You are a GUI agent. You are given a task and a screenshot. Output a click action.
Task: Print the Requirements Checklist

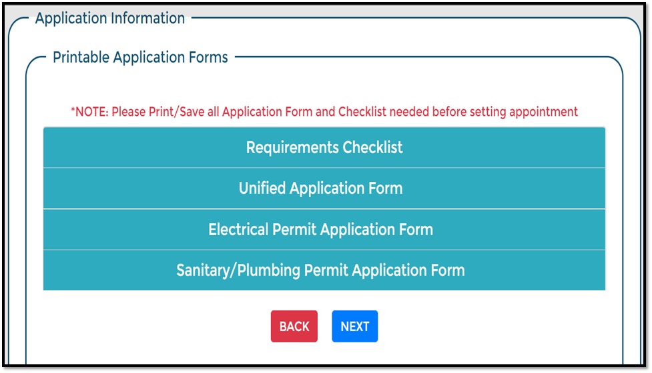tap(324, 147)
